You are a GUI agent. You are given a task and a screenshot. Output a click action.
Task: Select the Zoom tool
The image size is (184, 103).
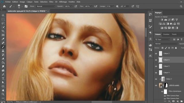coord(3,94)
